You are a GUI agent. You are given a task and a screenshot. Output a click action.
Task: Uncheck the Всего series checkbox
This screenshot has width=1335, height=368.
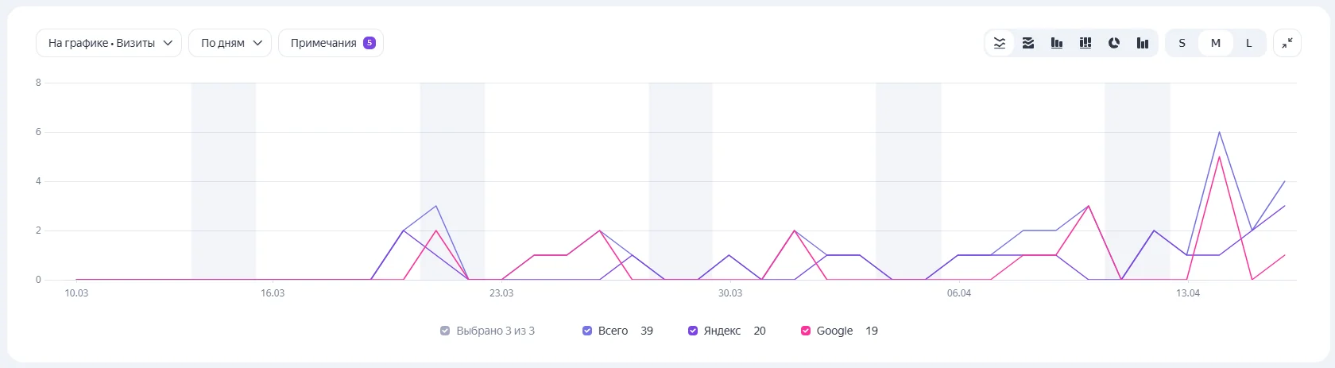pos(587,331)
